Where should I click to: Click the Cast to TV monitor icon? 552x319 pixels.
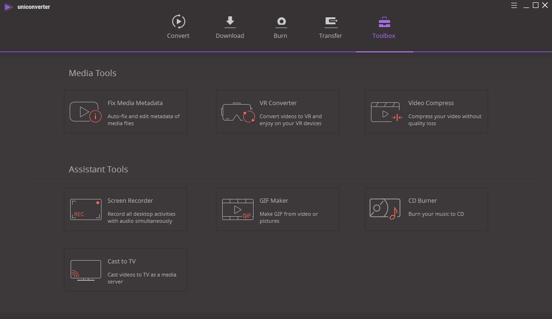[86, 270]
